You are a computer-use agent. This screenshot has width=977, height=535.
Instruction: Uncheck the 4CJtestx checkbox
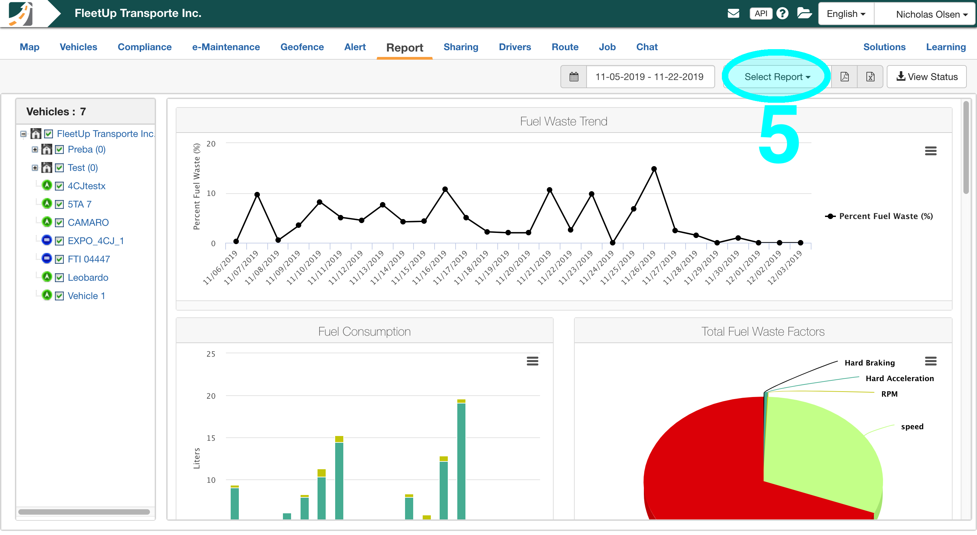[x=59, y=186]
